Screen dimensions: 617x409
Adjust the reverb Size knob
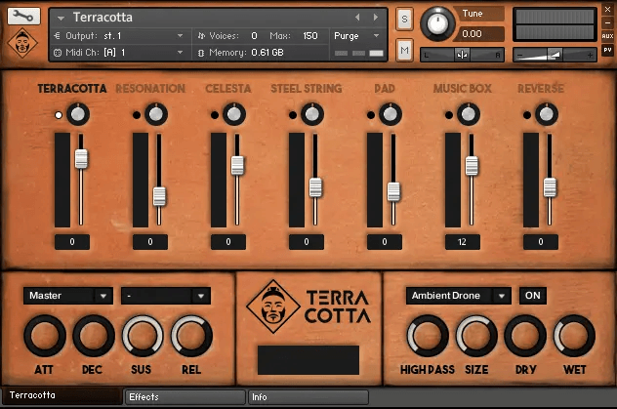(476, 336)
